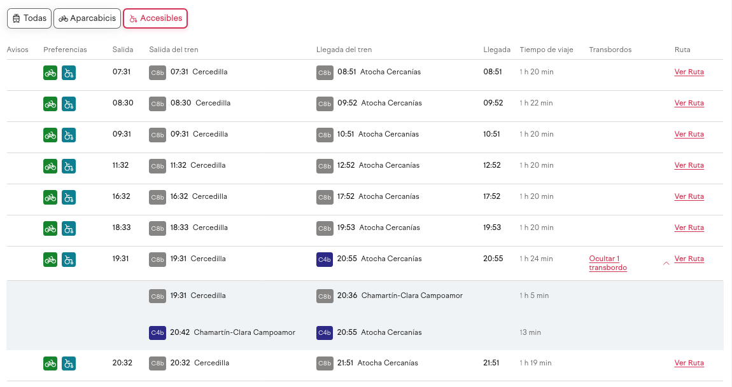Click the bike icon in the 11:32 row
Viewport: 732px width, 387px height.
click(50, 166)
